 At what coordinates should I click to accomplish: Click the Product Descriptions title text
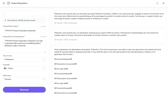(19, 3)
